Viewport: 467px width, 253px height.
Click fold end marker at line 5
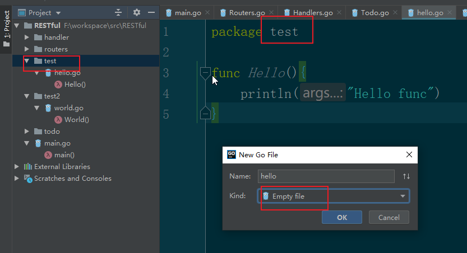[x=205, y=113]
